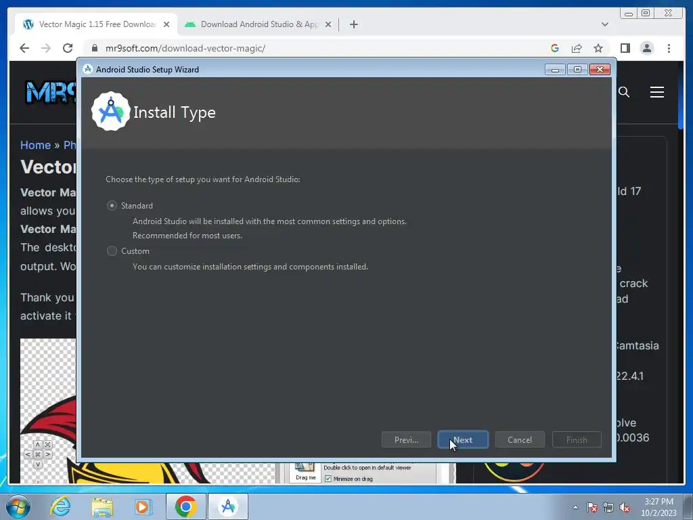Screen dimensions: 693x520
Task: Click the Home breadcrumb link on the webpage
Action: coord(35,145)
